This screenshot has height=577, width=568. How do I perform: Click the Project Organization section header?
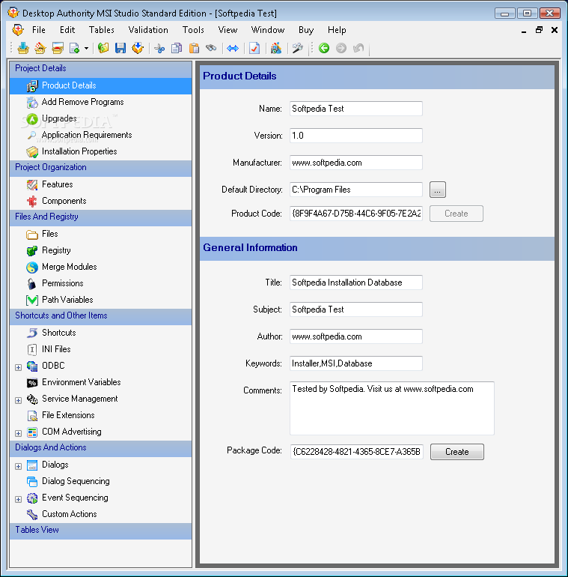click(x=101, y=167)
